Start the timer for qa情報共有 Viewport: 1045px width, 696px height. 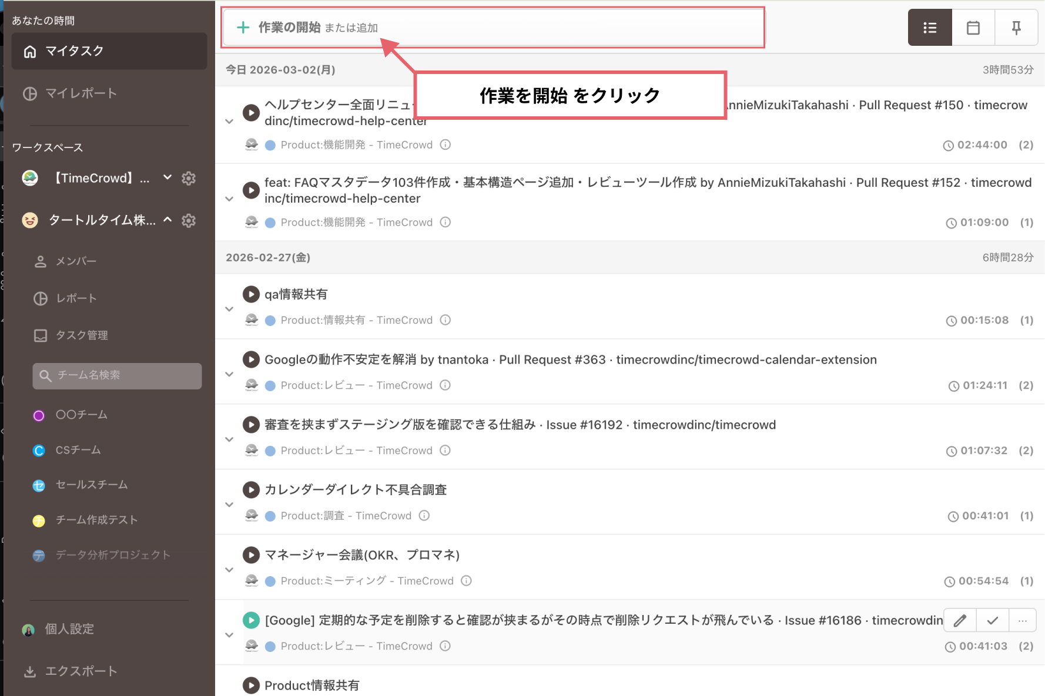[251, 294]
